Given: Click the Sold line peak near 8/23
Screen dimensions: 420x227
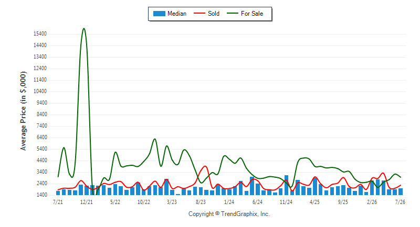Looking at the screenshot, I should click(x=205, y=166).
